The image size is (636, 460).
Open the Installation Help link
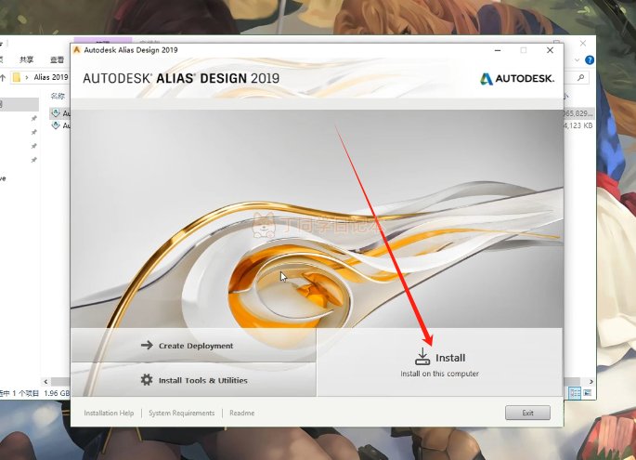(x=109, y=413)
